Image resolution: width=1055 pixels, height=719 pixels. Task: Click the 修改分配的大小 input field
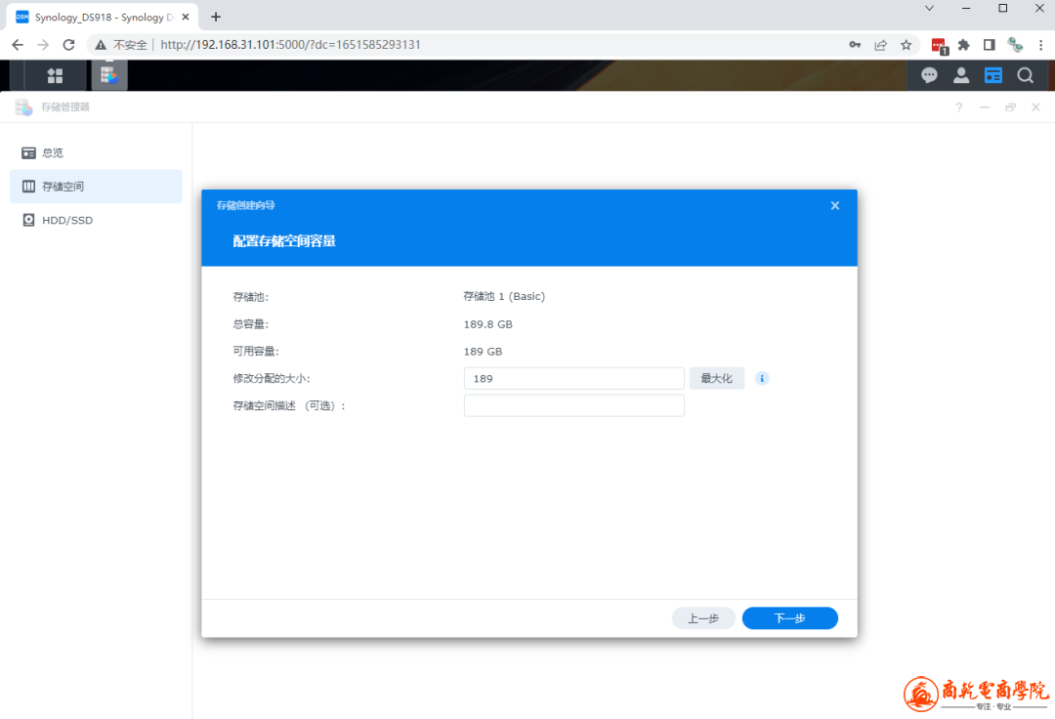coord(573,378)
